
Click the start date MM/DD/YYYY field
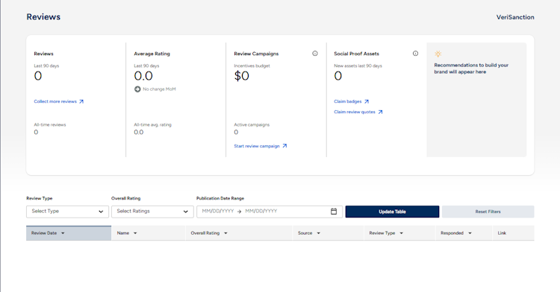pyautogui.click(x=218, y=211)
